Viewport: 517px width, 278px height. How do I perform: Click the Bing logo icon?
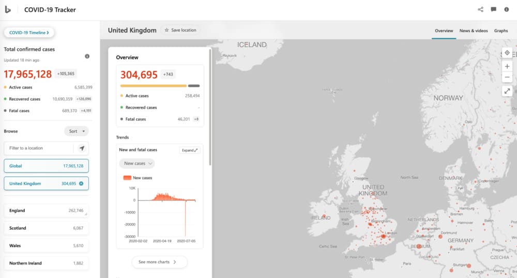pyautogui.click(x=8, y=9)
